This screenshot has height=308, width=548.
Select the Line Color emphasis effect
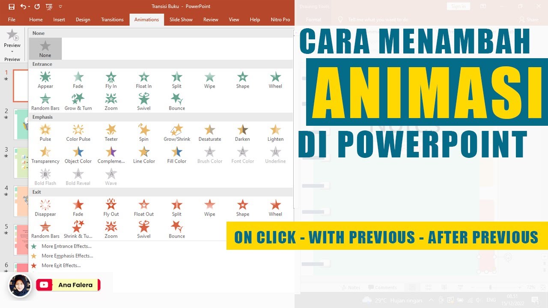tap(144, 155)
